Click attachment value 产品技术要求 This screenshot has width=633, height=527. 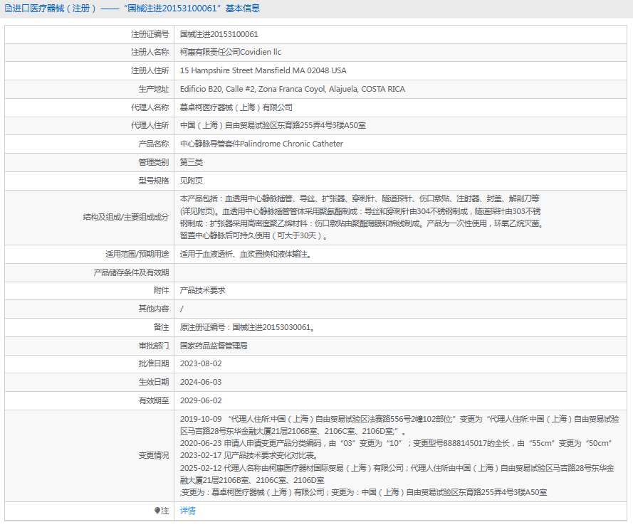click(203, 290)
